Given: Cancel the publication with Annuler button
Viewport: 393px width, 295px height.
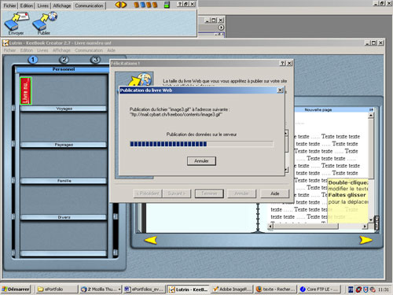Looking at the screenshot, I should (201, 161).
